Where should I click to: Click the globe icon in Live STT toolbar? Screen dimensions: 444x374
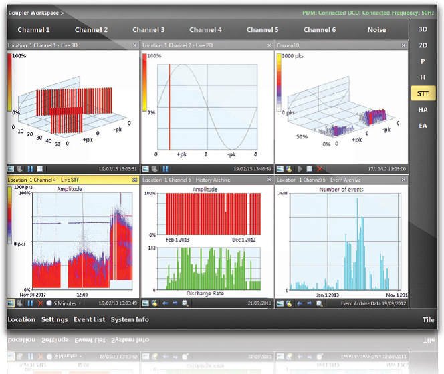20,303
